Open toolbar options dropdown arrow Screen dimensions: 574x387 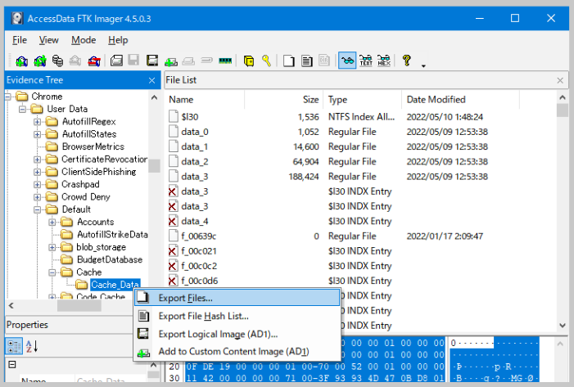423,65
